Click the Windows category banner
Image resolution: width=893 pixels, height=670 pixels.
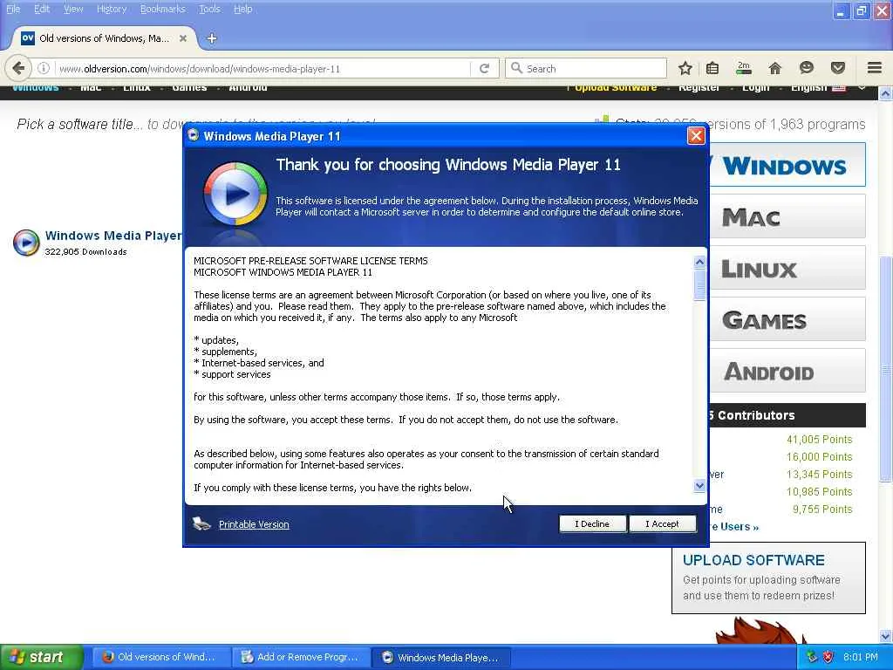tap(787, 165)
